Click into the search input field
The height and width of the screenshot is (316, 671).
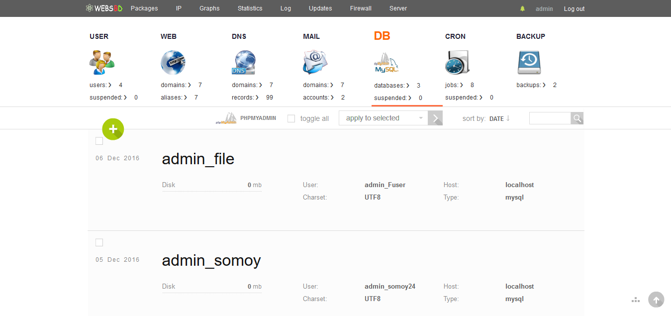(550, 118)
